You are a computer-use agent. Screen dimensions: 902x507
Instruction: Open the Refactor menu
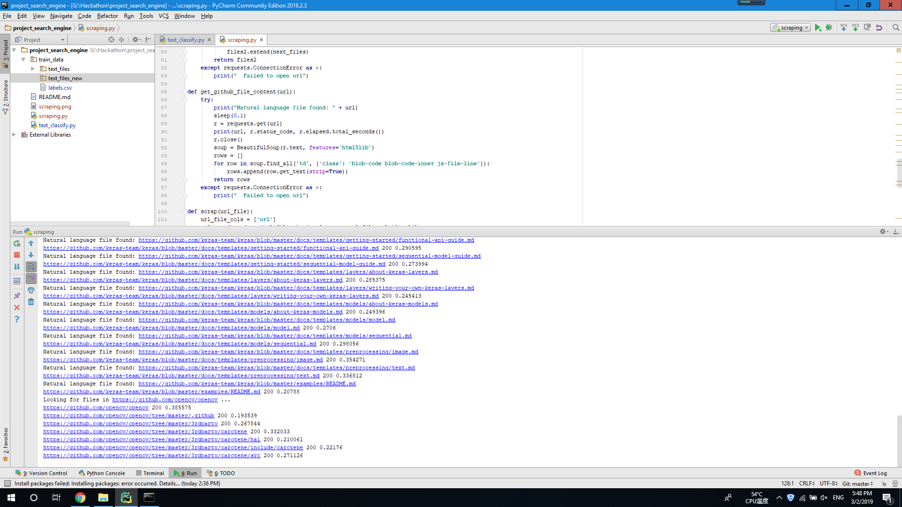click(x=107, y=16)
